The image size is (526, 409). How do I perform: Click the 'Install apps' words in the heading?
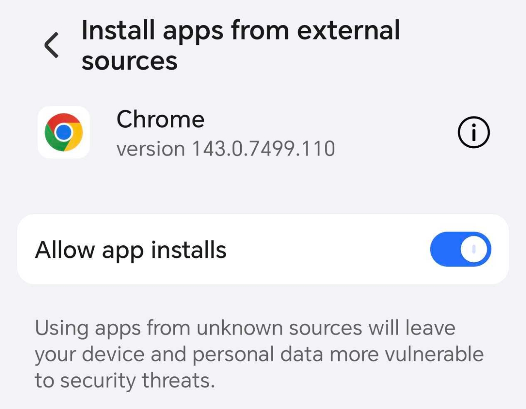tap(153, 31)
